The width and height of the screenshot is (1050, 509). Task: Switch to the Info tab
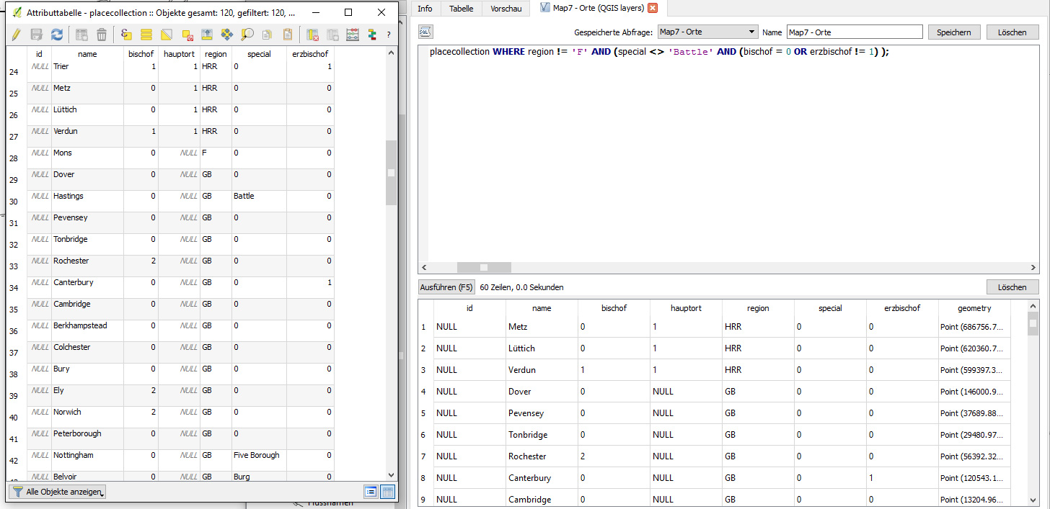coord(425,9)
